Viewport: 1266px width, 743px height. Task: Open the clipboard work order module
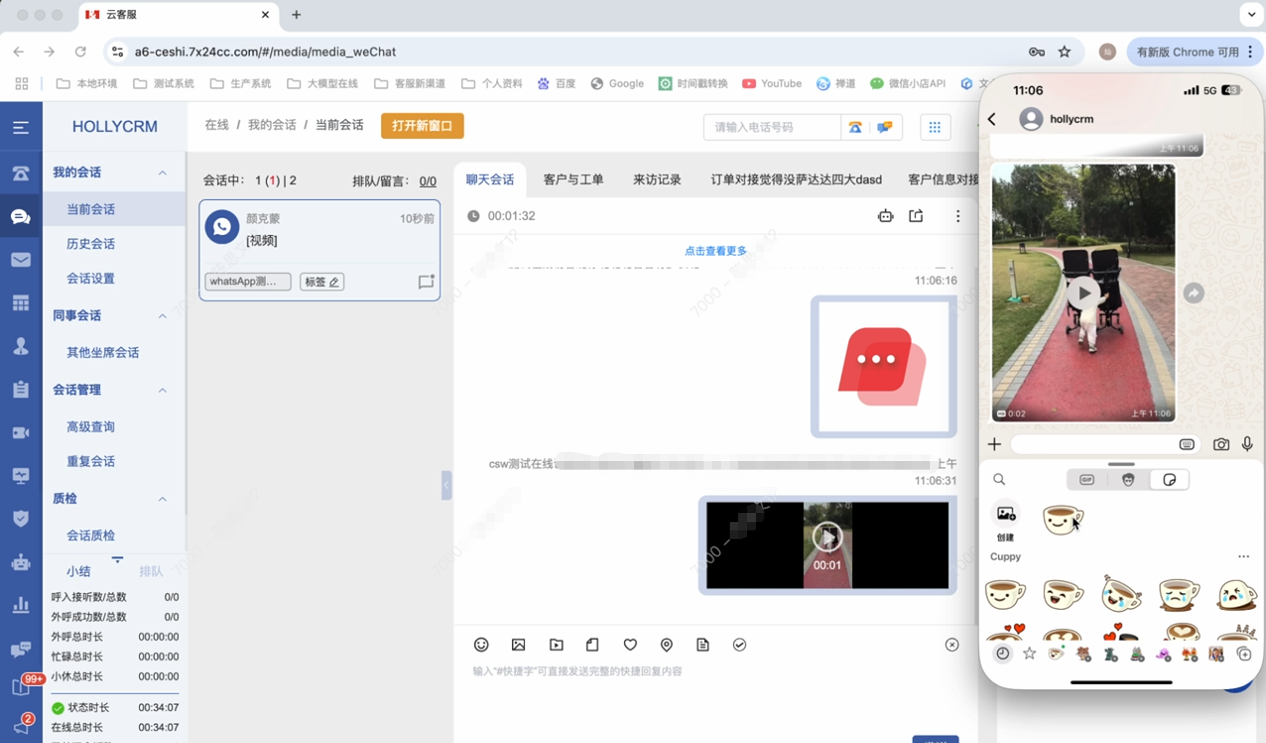[x=21, y=389]
